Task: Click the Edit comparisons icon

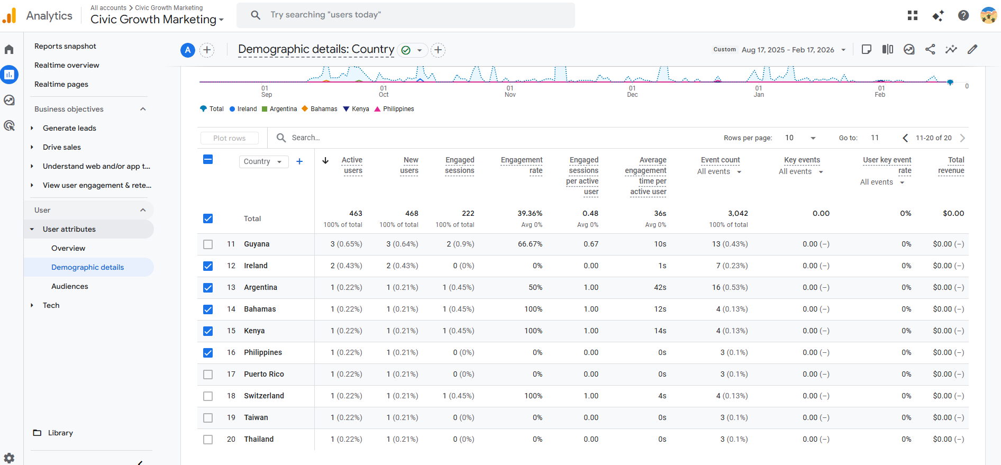Action: coord(888,49)
